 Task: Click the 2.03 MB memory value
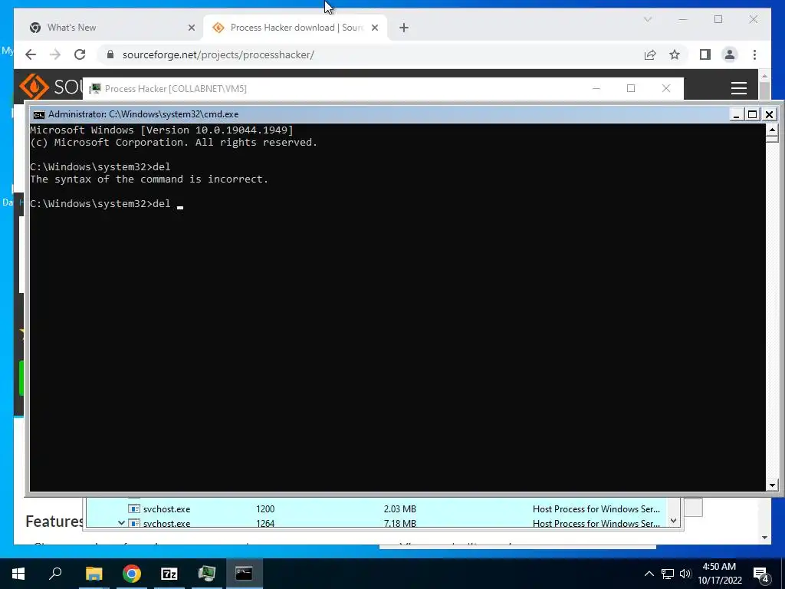pyautogui.click(x=399, y=509)
